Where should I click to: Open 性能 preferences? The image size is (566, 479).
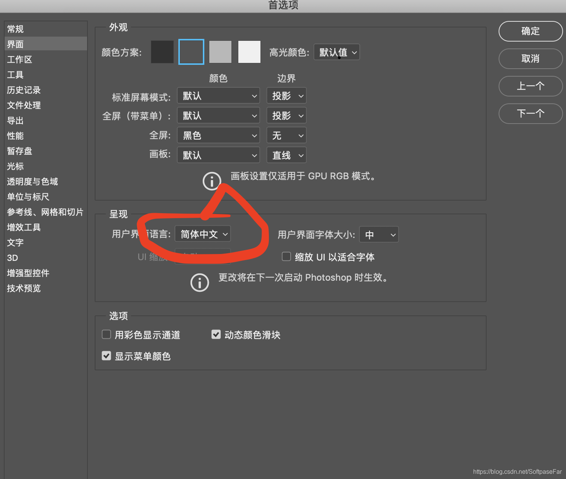(46, 136)
